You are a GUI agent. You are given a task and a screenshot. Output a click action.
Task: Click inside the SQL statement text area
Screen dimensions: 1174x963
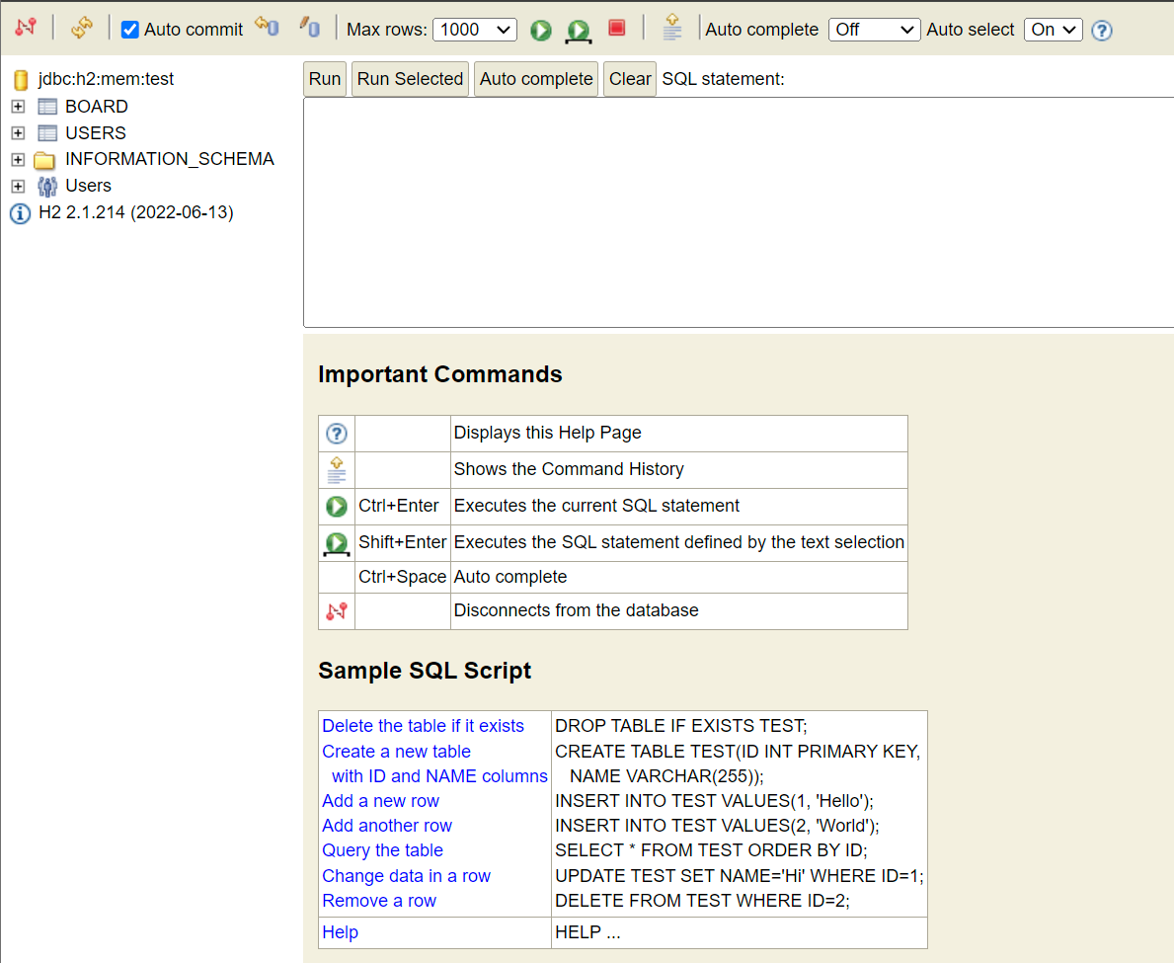click(x=739, y=212)
